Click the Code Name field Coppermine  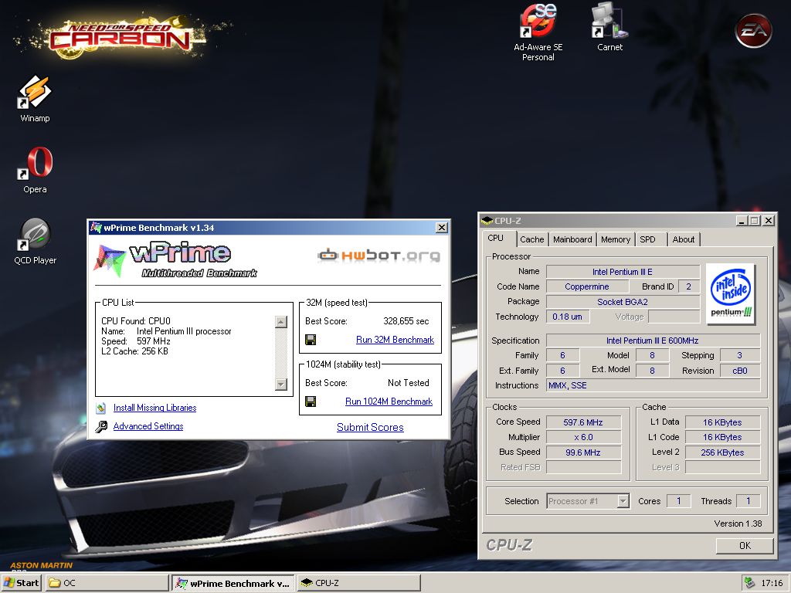click(x=587, y=286)
